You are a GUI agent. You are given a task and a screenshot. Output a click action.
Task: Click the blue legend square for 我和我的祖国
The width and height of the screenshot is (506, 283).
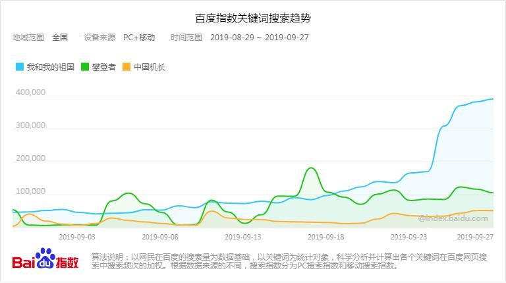point(19,67)
